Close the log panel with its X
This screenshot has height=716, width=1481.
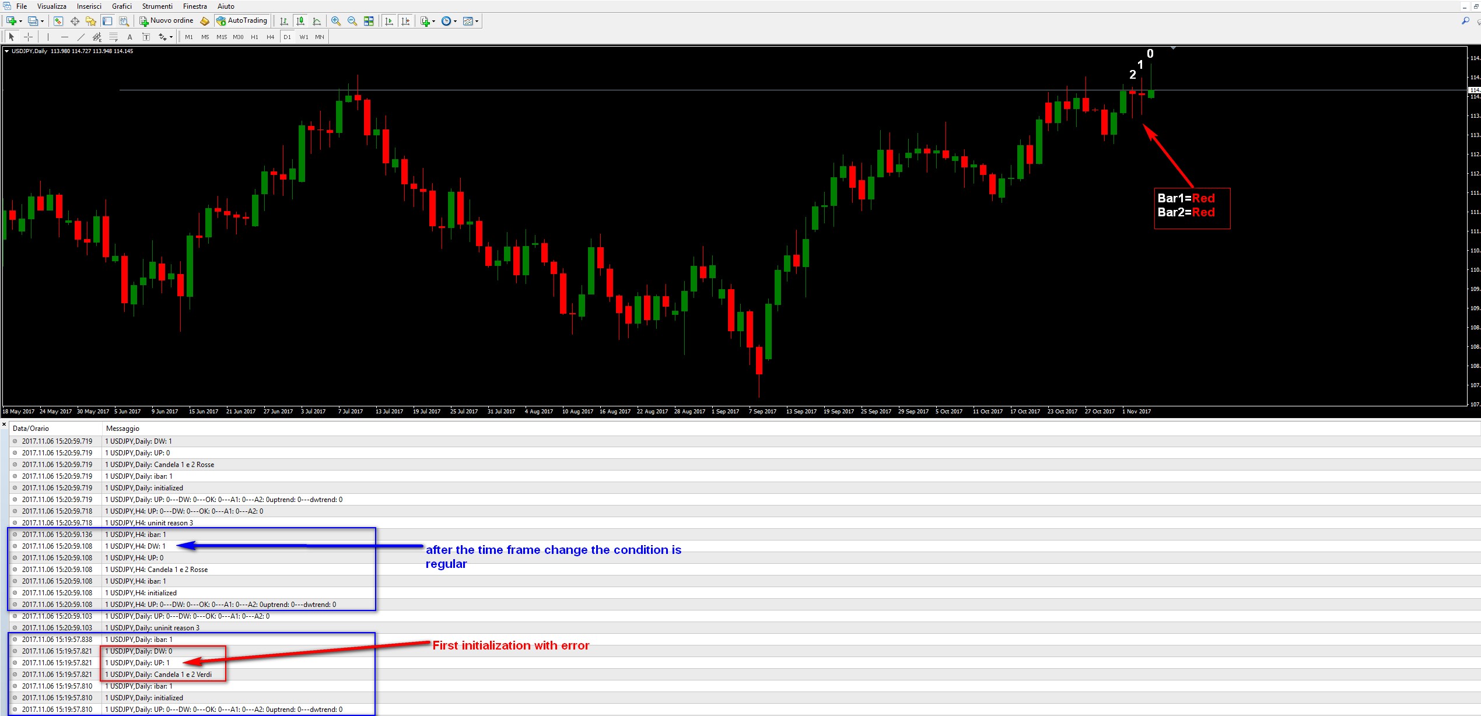tap(4, 424)
